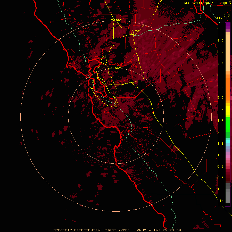Click the 5.8 value on the scale

(220, 86)
